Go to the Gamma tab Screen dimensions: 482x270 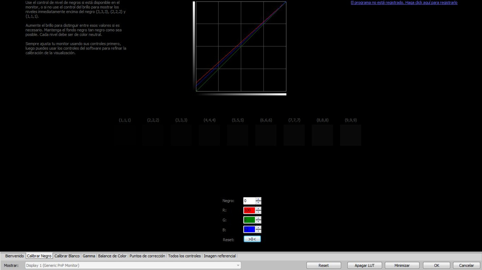89,256
